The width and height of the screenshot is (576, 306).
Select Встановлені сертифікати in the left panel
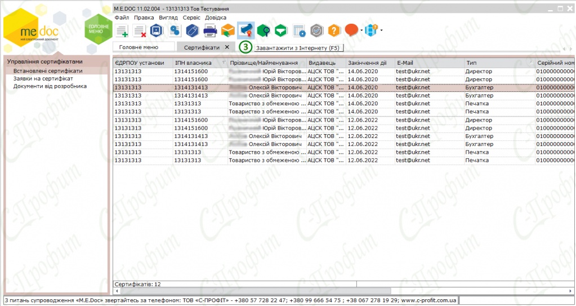pos(48,70)
